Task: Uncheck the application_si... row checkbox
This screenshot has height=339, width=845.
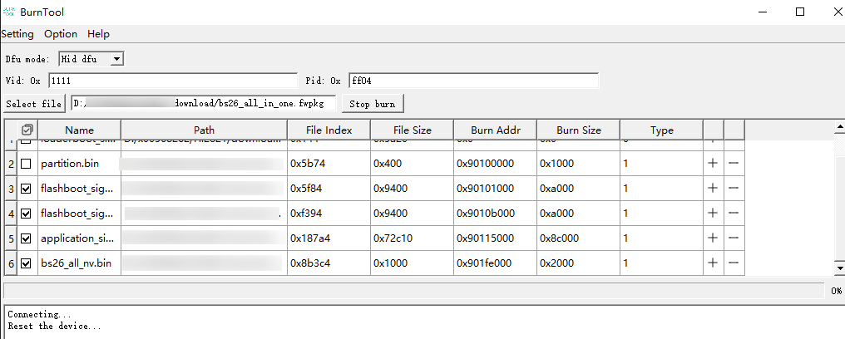Action: (27, 238)
